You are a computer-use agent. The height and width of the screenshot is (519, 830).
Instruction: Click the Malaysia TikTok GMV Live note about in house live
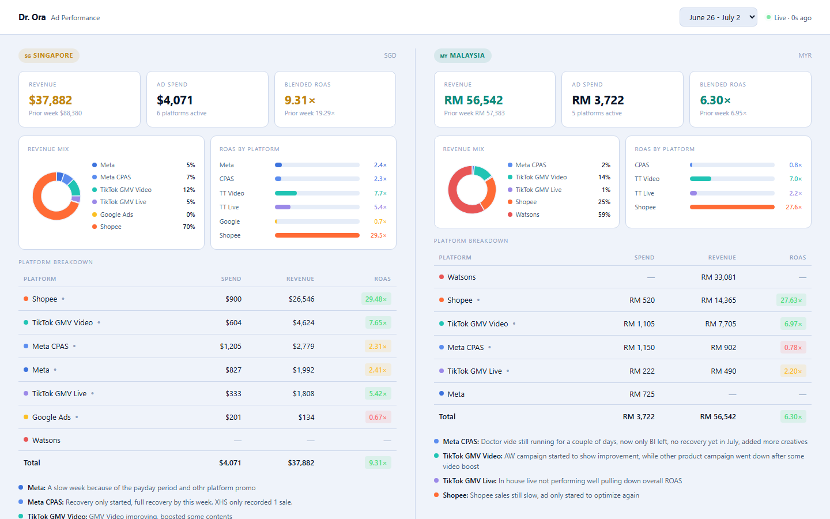(563, 481)
